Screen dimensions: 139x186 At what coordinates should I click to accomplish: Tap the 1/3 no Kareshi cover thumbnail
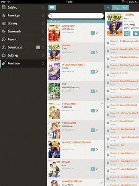coord(54,111)
